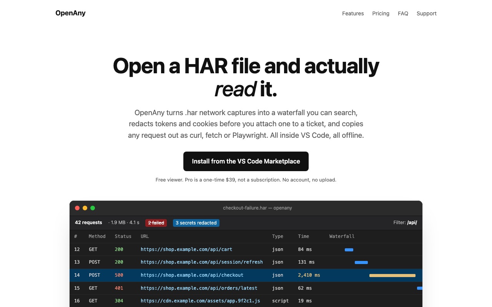Click the 'Open a HAR file' headline

click(x=246, y=77)
